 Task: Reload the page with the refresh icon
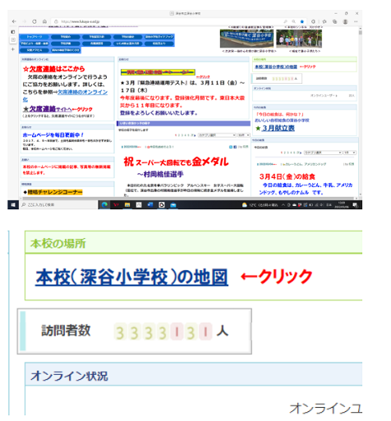(34, 21)
